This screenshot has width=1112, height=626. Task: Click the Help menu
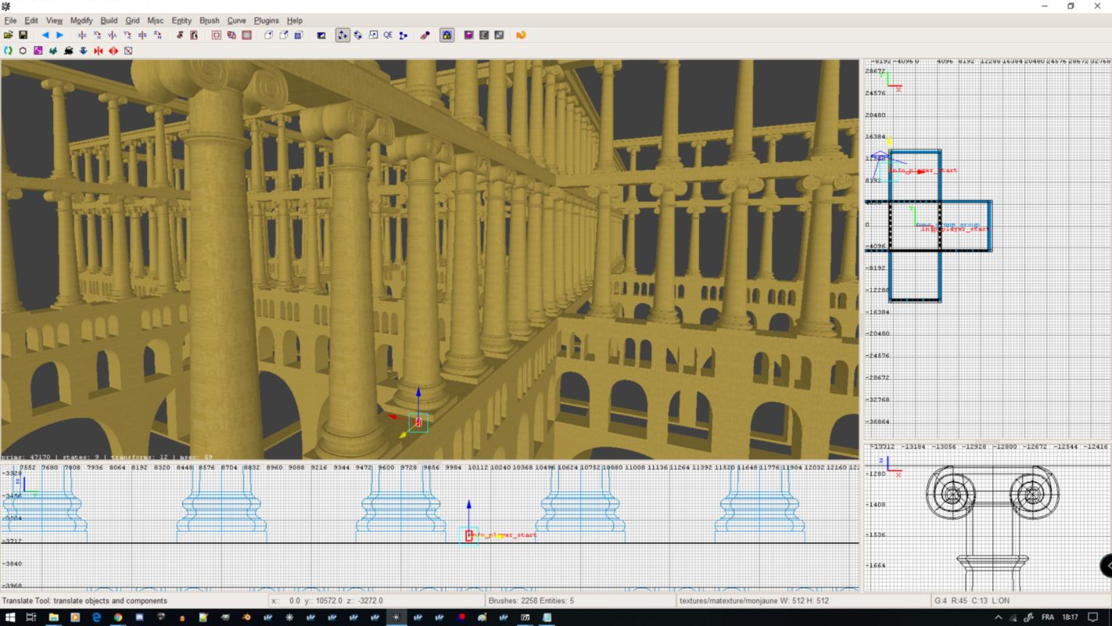294,20
